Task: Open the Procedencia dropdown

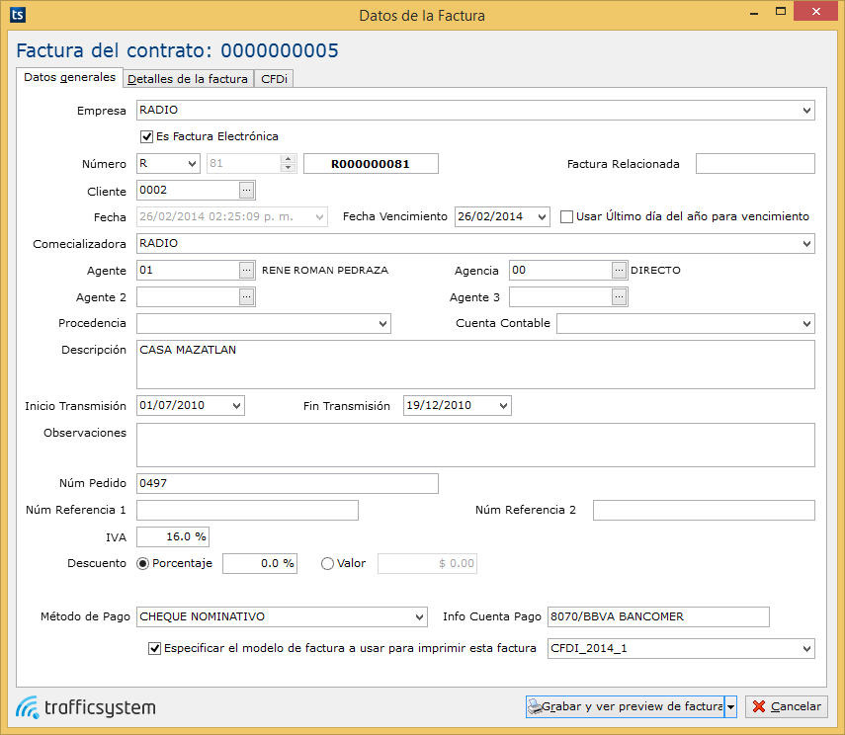Action: (x=382, y=324)
